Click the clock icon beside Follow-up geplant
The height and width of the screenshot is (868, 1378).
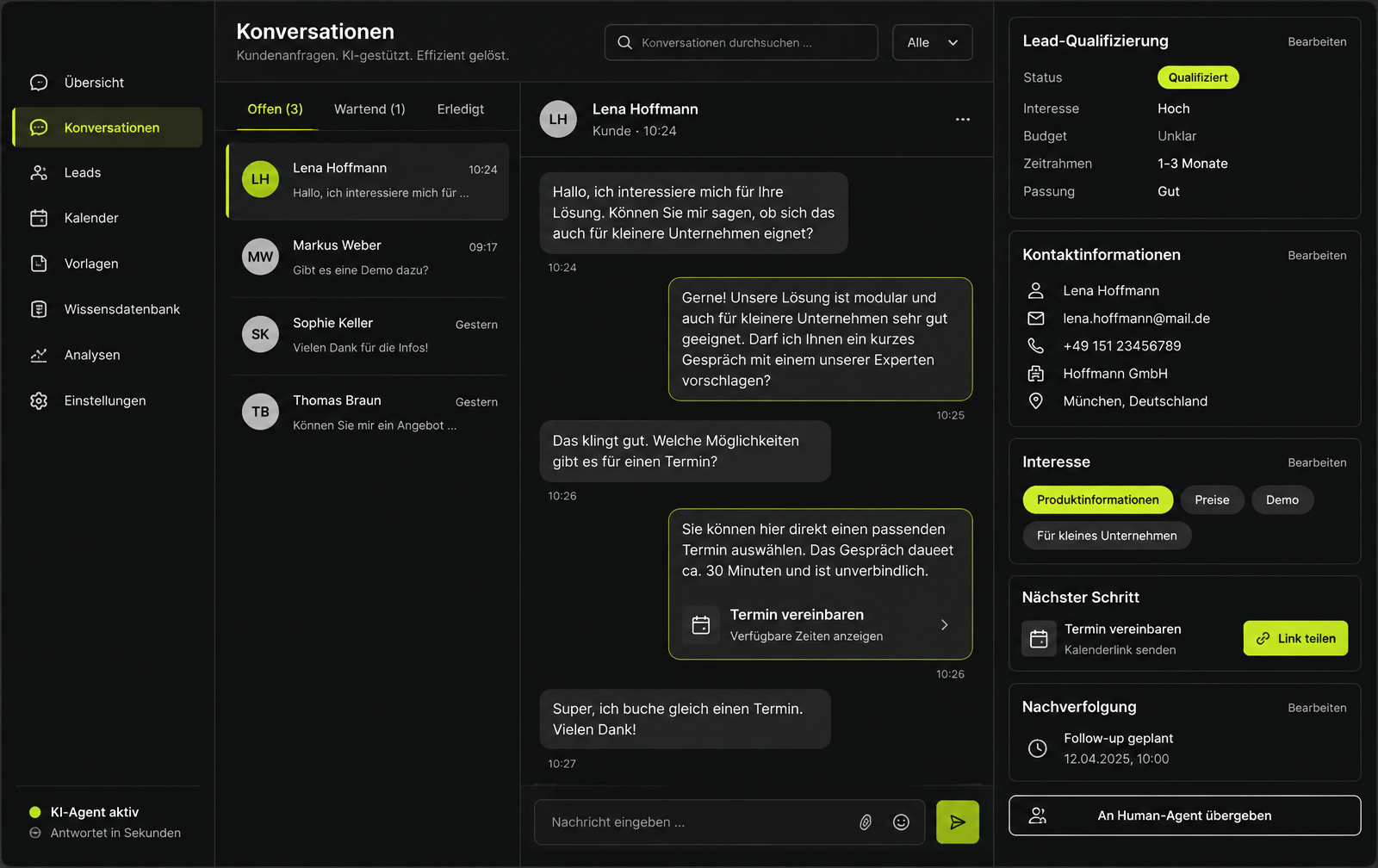[1038, 748]
